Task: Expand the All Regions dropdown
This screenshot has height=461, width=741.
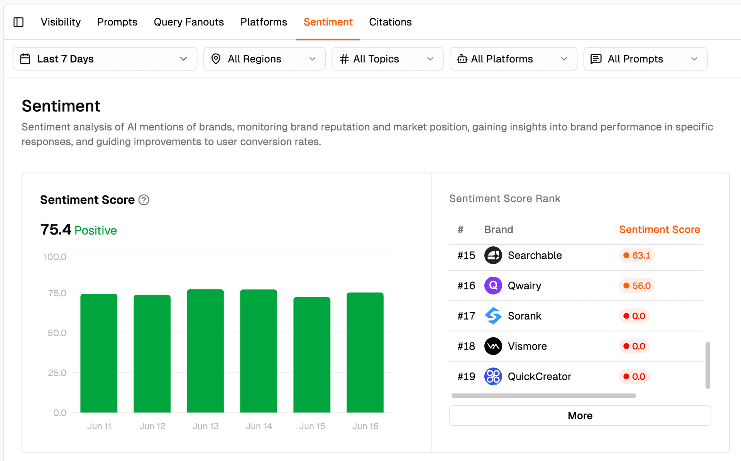Action: 264,59
